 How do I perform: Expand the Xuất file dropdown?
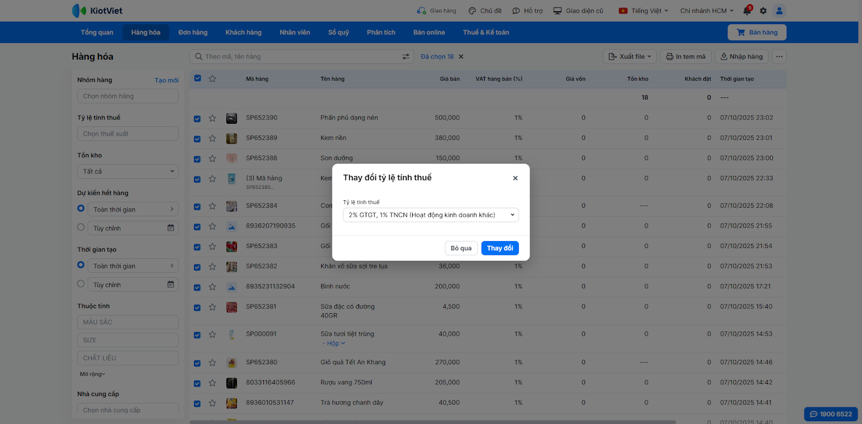(x=630, y=56)
